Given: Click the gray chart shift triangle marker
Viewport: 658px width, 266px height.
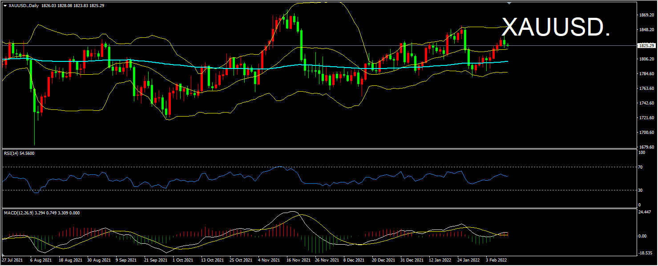Looking at the screenshot, I should [x=509, y=4].
